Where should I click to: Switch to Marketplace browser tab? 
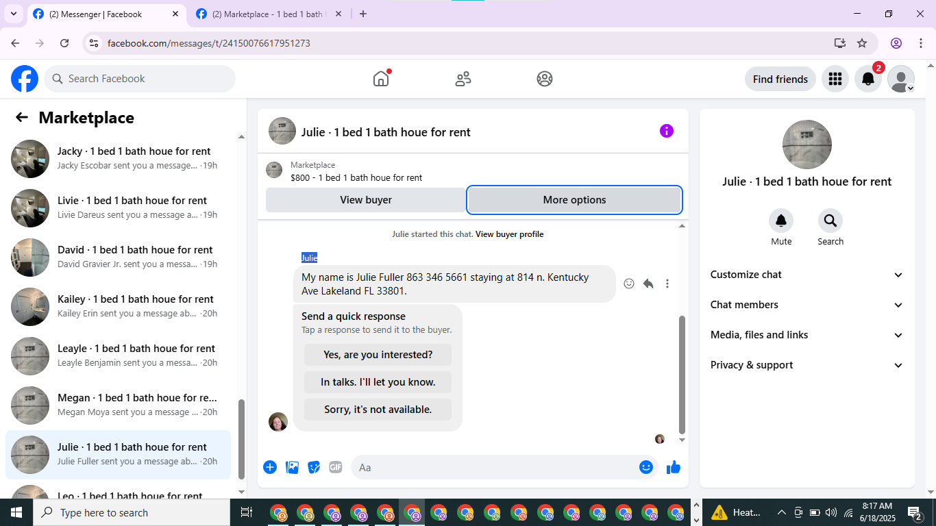tap(269, 14)
